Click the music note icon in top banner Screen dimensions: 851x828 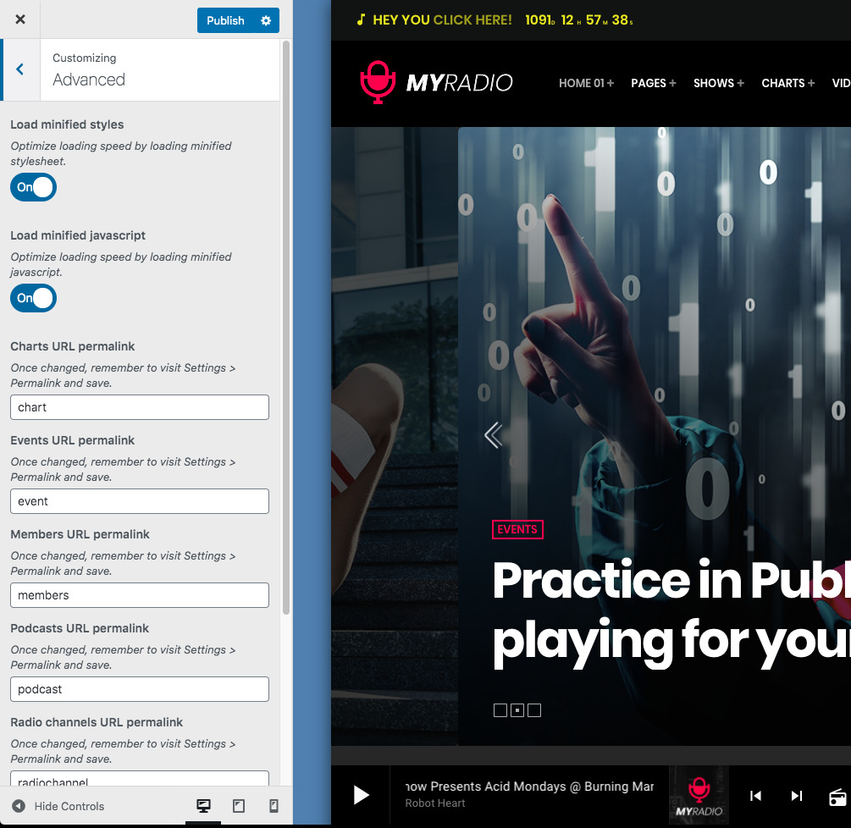(x=361, y=20)
